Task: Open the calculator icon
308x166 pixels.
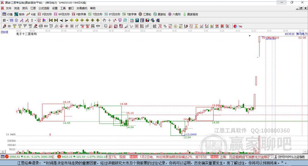Action: pyautogui.click(x=137, y=20)
